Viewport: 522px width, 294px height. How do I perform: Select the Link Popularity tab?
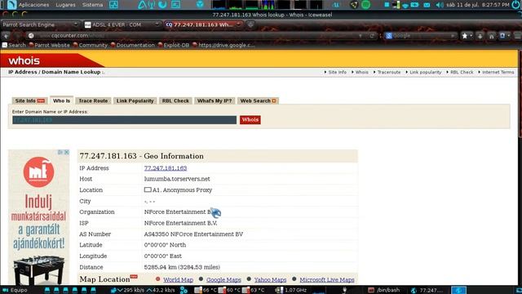[135, 100]
